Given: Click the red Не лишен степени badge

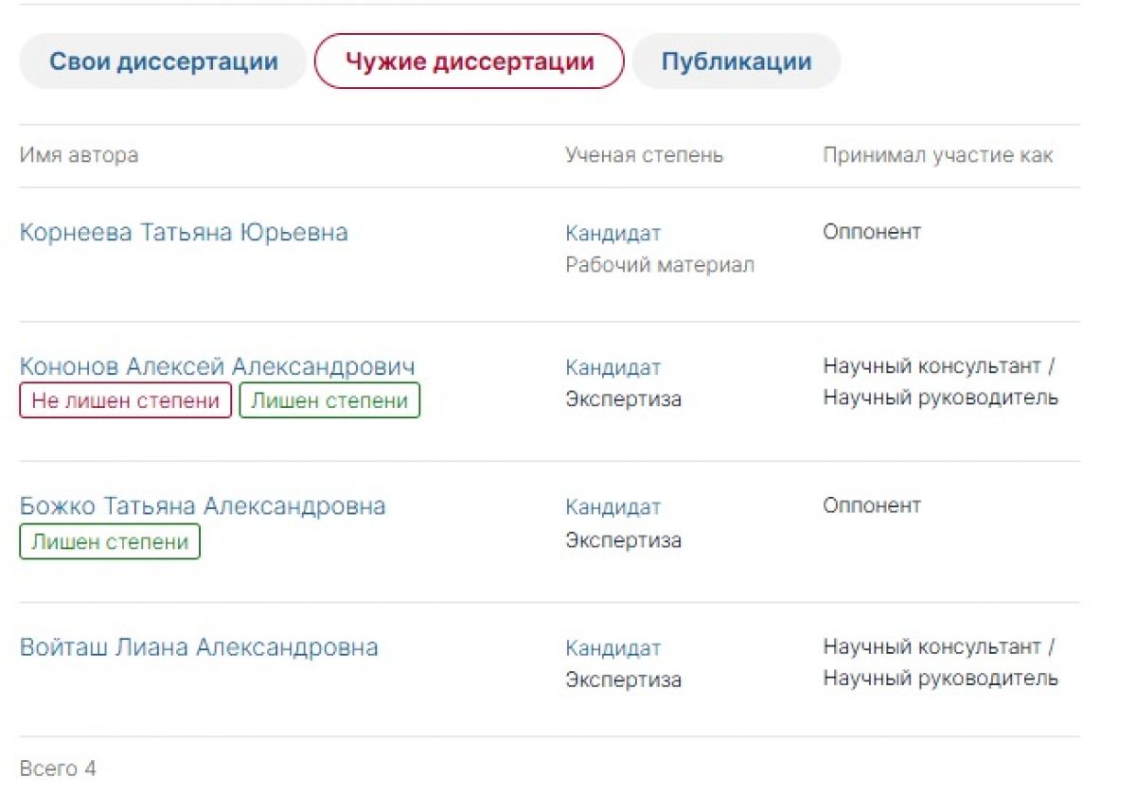Looking at the screenshot, I should pos(125,401).
